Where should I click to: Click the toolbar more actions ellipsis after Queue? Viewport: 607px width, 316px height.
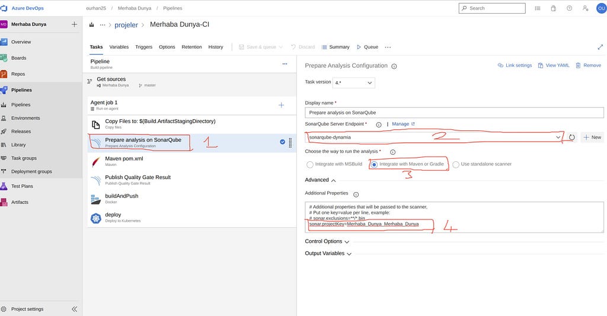click(x=388, y=47)
